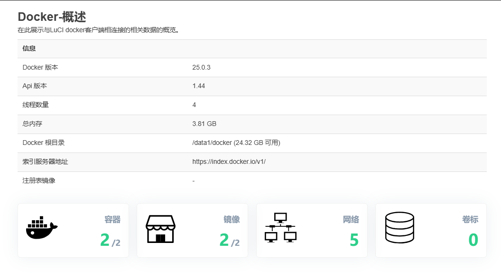Screen dimensions: 501x278
Task: Select the 线程数量 value 4
Action: [194, 105]
